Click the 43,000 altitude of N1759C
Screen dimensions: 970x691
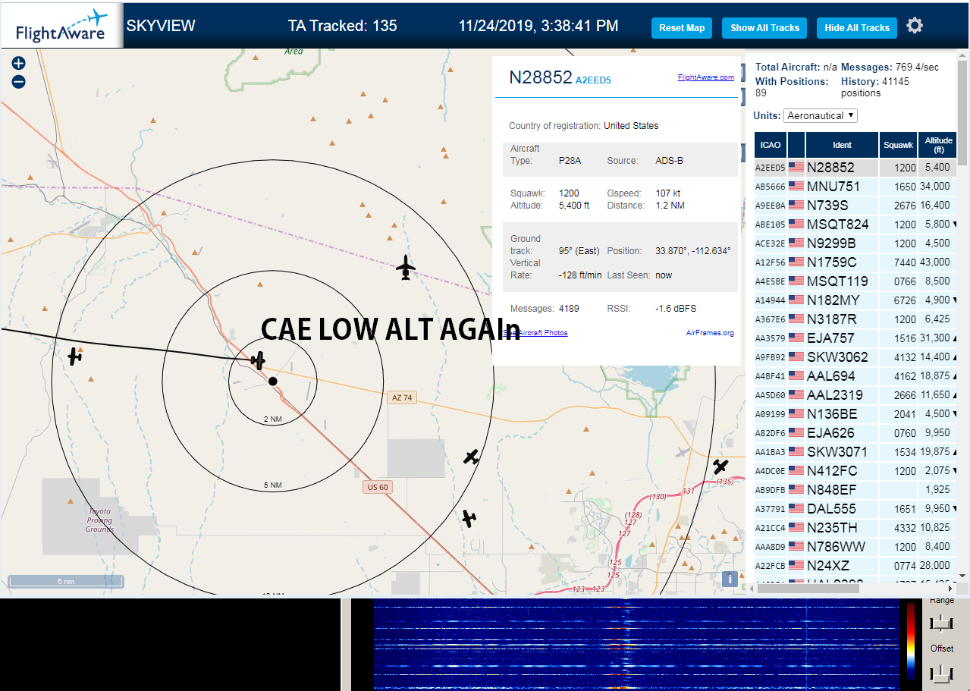pos(934,262)
